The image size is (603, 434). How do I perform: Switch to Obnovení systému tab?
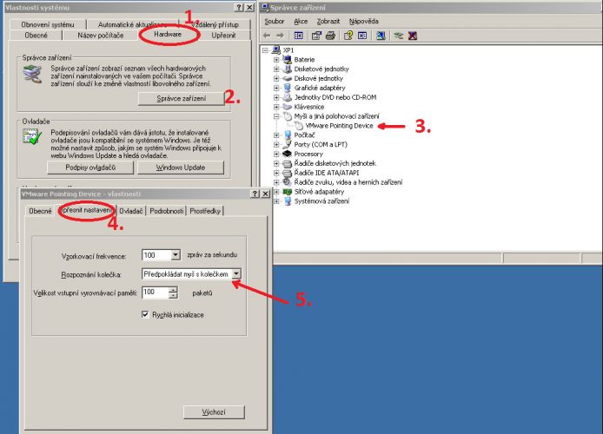click(48, 24)
